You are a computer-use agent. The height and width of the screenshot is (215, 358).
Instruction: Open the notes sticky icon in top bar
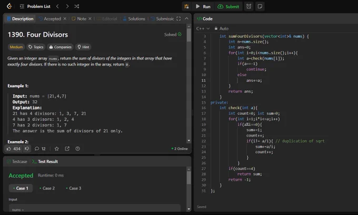(x=260, y=6)
